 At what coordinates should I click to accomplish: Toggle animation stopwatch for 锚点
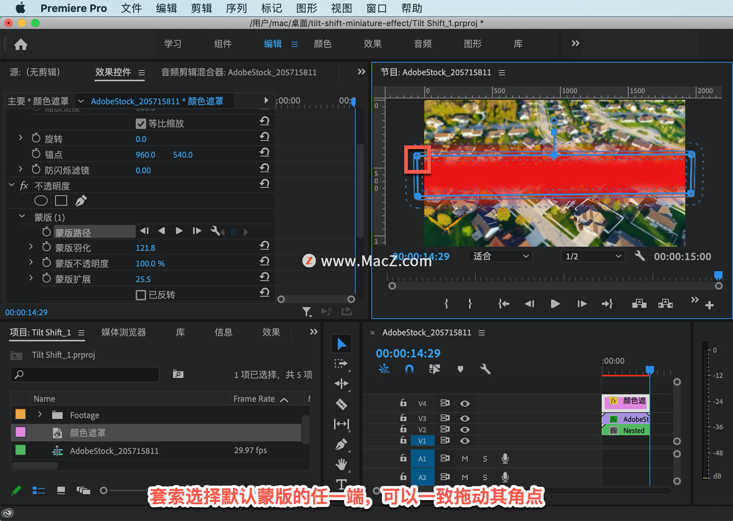pyautogui.click(x=36, y=154)
